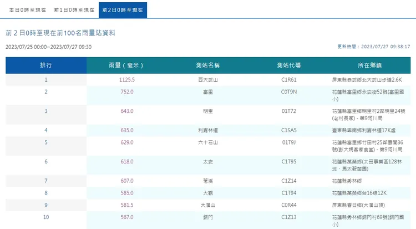Click the 排行 column header
416x229 pixels.
point(46,65)
